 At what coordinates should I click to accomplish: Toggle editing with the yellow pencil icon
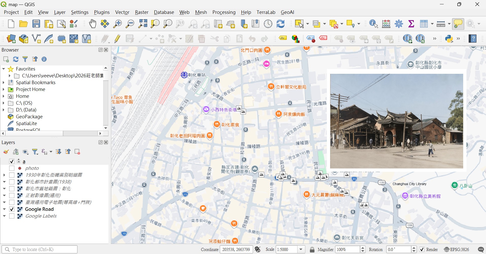coord(117,39)
